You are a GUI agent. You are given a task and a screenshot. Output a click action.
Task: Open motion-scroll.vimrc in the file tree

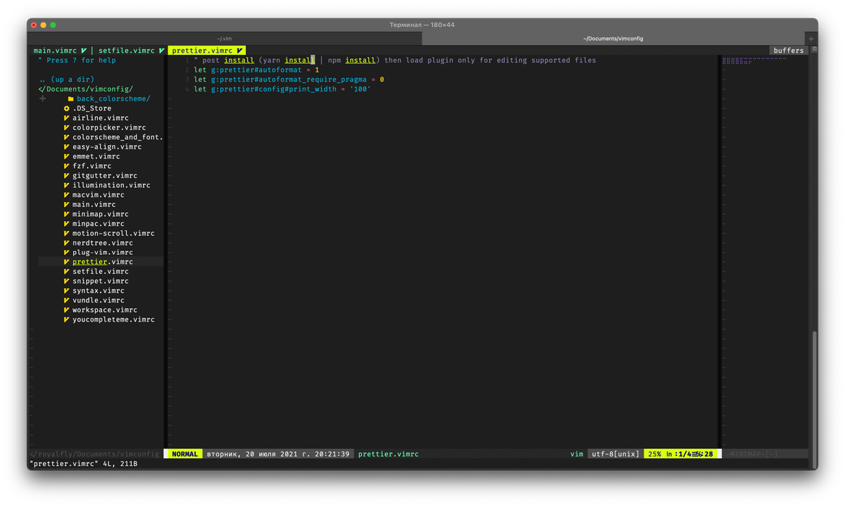[x=113, y=234]
